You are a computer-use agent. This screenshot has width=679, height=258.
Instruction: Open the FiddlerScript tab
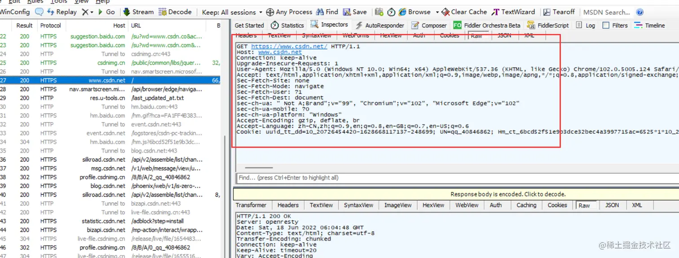(x=548, y=26)
